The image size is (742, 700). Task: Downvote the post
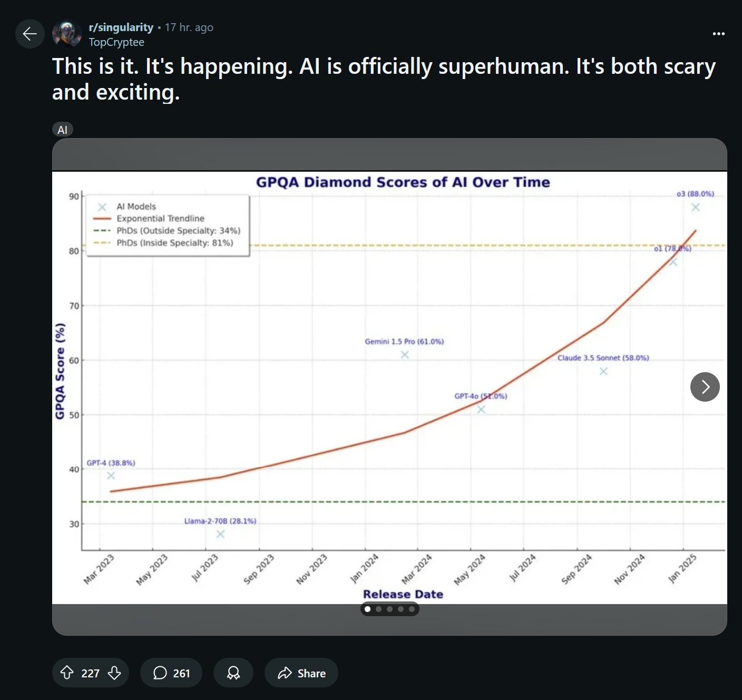pyautogui.click(x=114, y=673)
